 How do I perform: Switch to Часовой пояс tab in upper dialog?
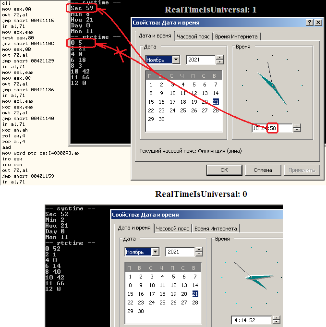click(x=193, y=36)
